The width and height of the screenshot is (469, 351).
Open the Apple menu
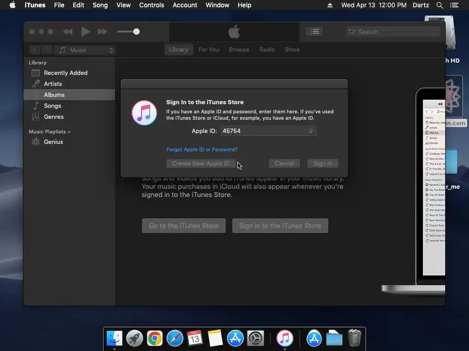click(12, 5)
